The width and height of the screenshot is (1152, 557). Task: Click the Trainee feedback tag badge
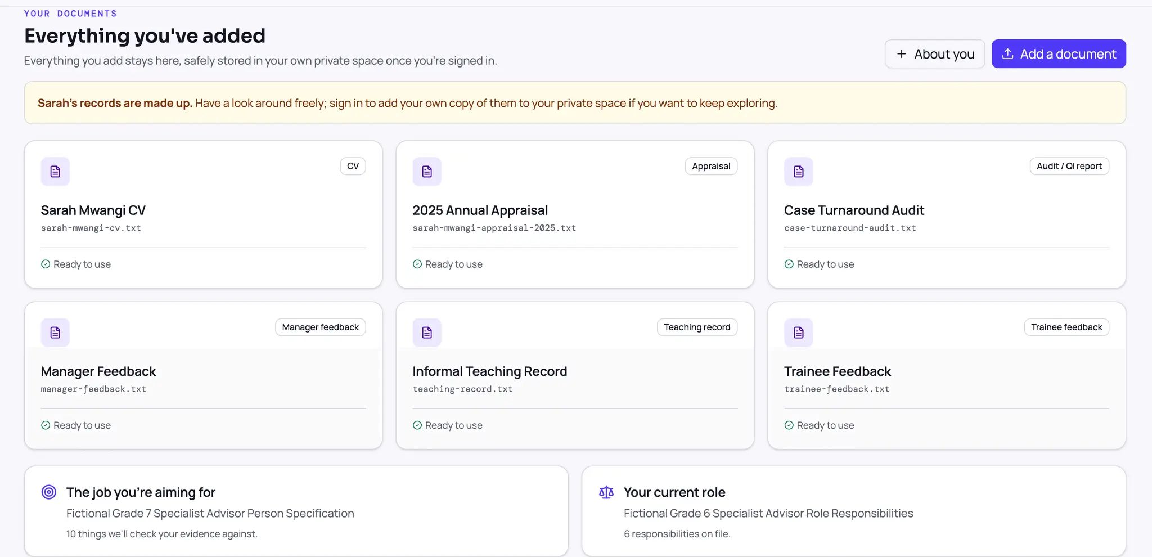point(1066,327)
